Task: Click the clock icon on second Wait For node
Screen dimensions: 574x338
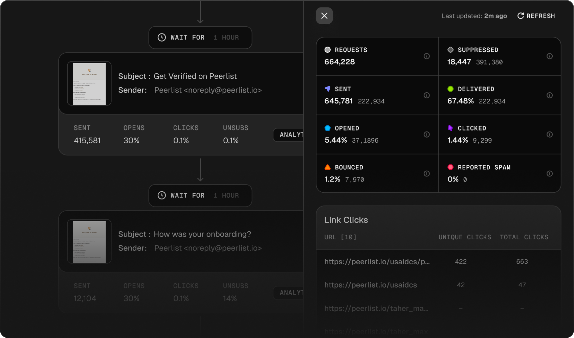Action: tap(161, 195)
